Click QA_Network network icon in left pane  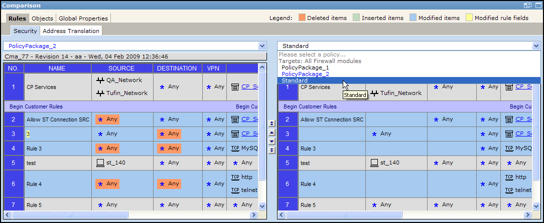pyautogui.click(x=100, y=80)
